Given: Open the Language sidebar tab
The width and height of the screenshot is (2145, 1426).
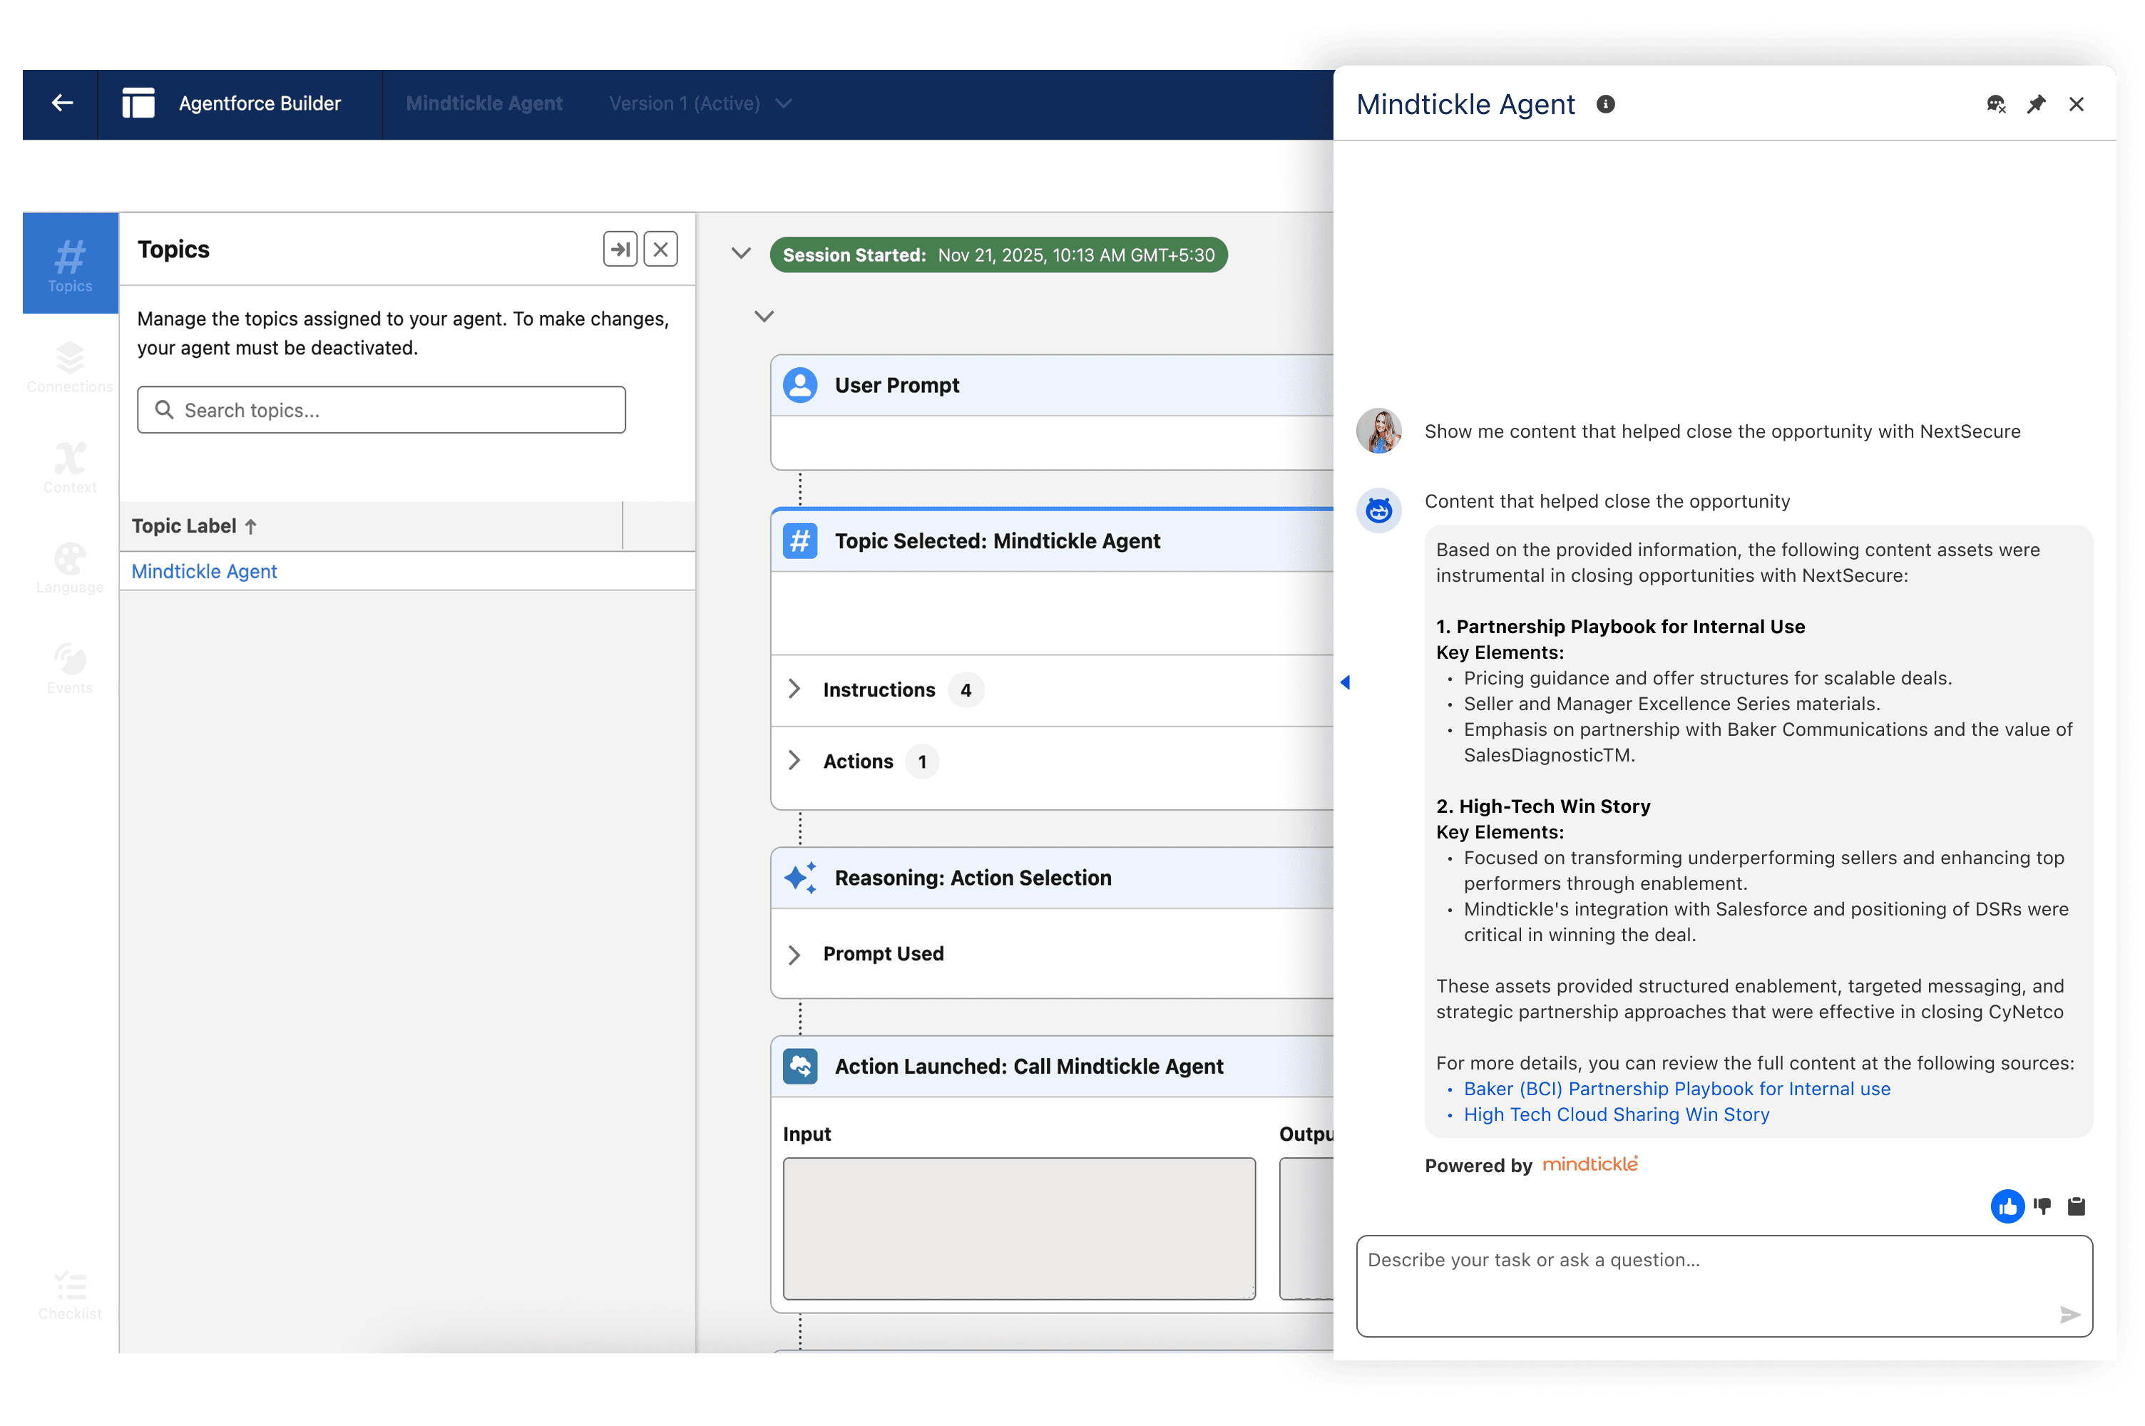Looking at the screenshot, I should [70, 568].
